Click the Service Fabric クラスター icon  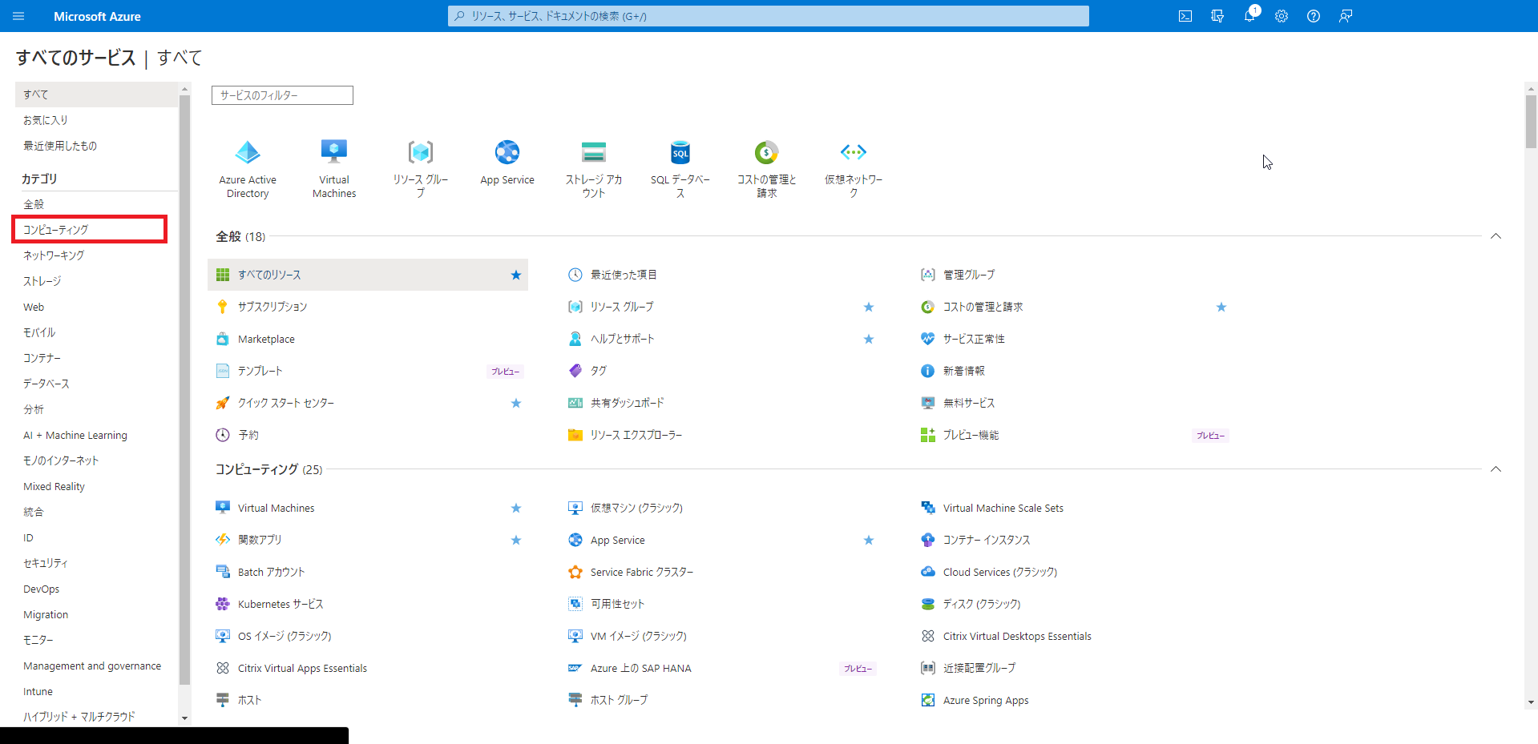point(575,572)
